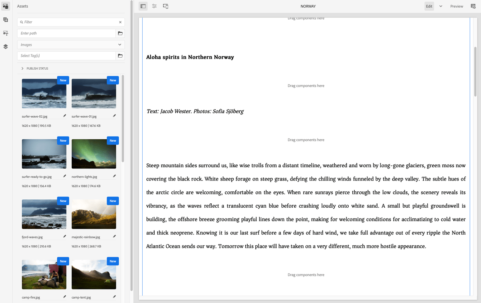Viewport: 481px width, 303px height.
Task: Toggle the side panel visibility icon
Action: [143, 6]
